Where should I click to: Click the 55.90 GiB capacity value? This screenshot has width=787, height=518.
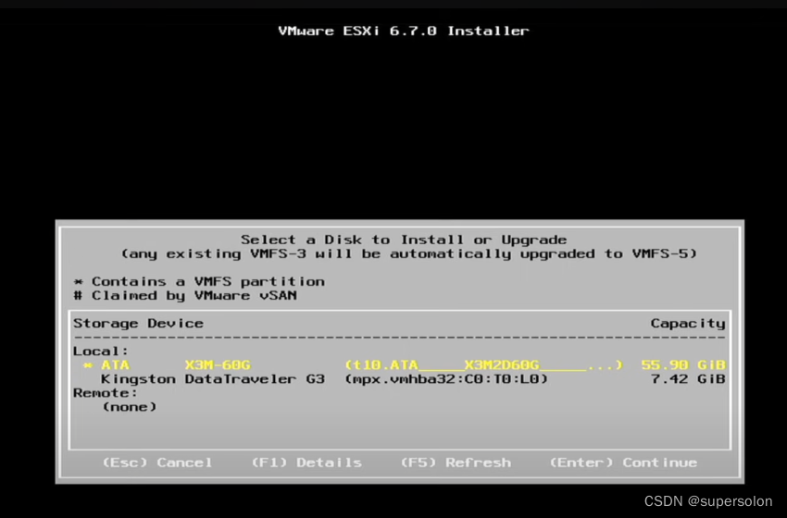click(x=683, y=365)
